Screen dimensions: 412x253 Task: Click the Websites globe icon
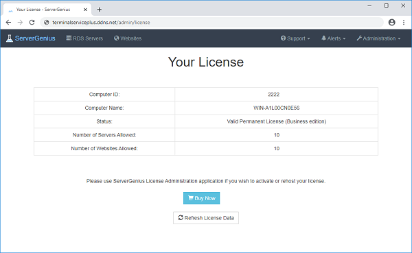pyautogui.click(x=117, y=38)
